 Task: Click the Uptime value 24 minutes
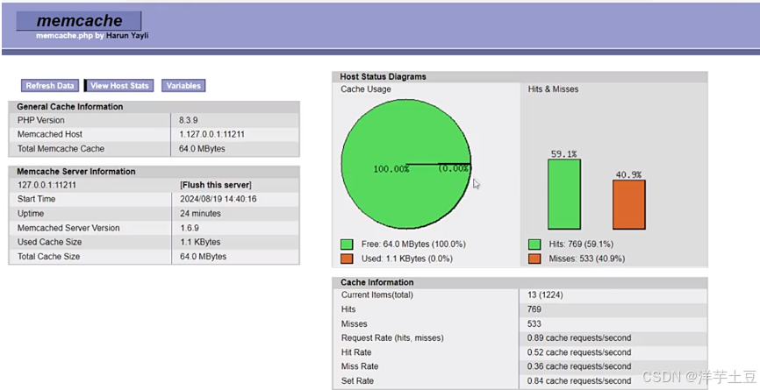point(200,213)
